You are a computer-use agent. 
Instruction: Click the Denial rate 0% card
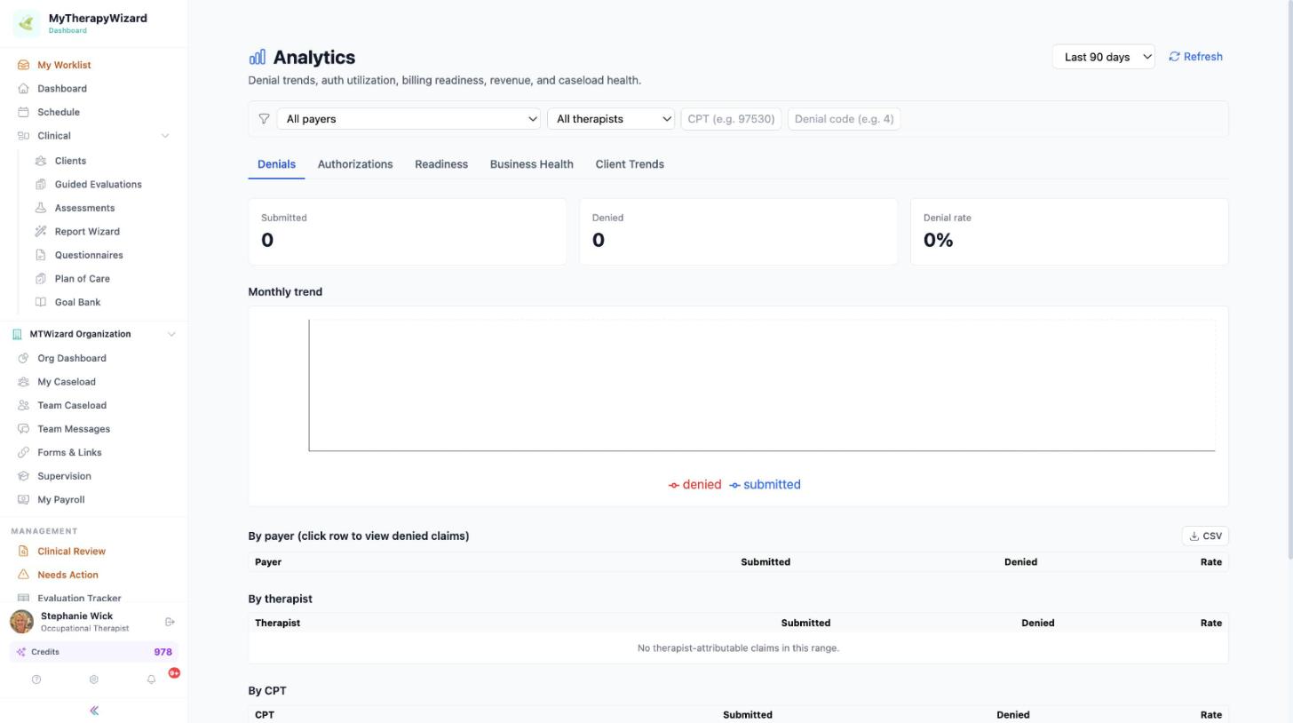[1069, 232]
